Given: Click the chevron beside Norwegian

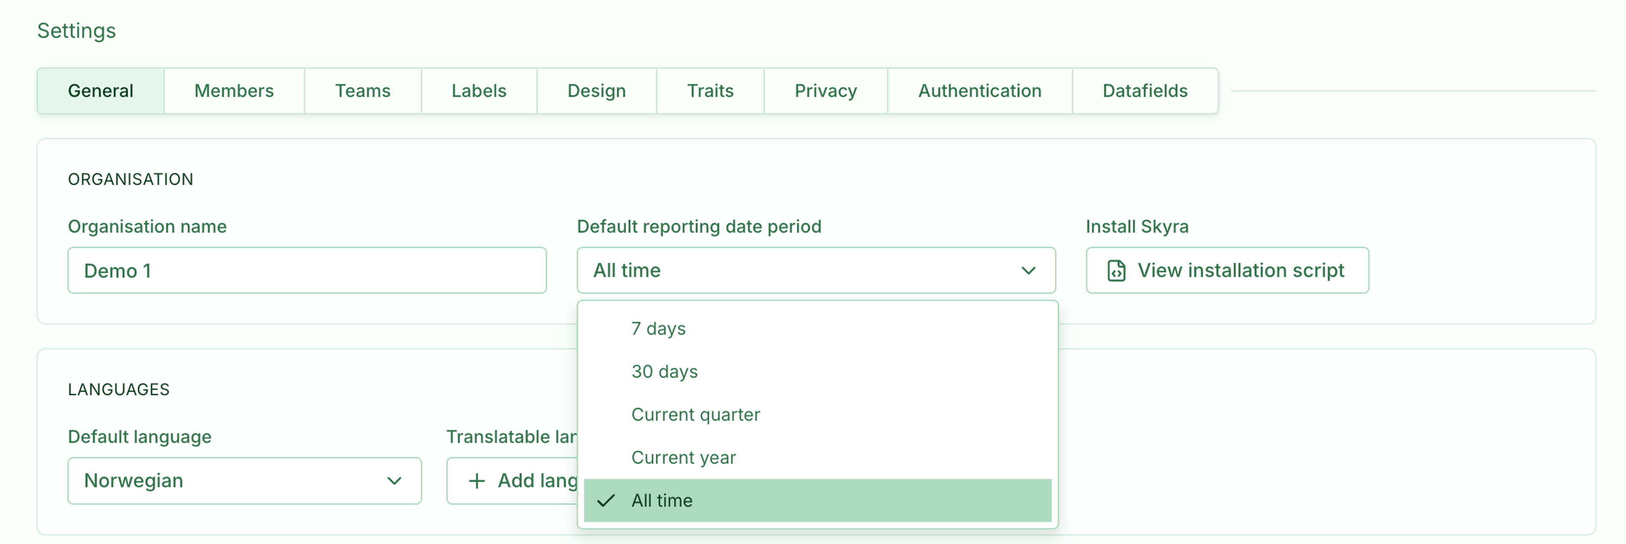Looking at the screenshot, I should [394, 481].
